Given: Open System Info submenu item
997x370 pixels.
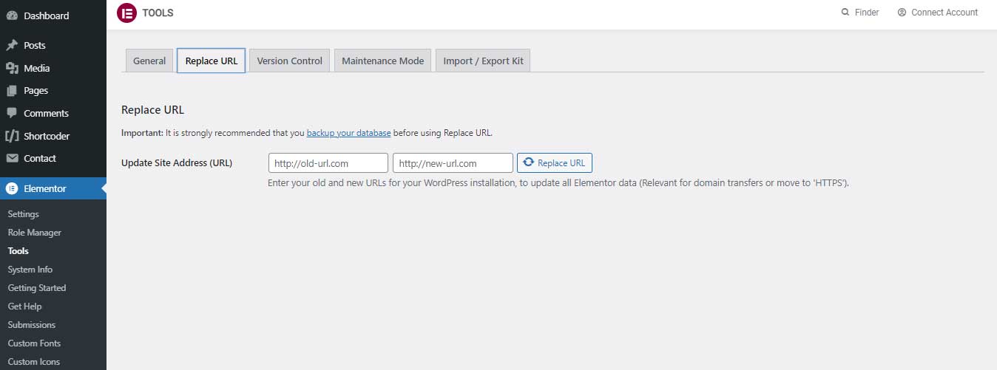Looking at the screenshot, I should coord(30,270).
